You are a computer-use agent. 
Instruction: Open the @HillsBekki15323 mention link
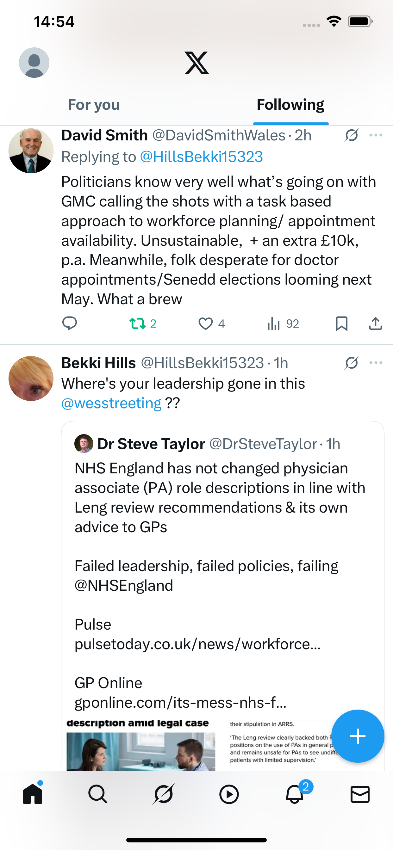pos(201,157)
